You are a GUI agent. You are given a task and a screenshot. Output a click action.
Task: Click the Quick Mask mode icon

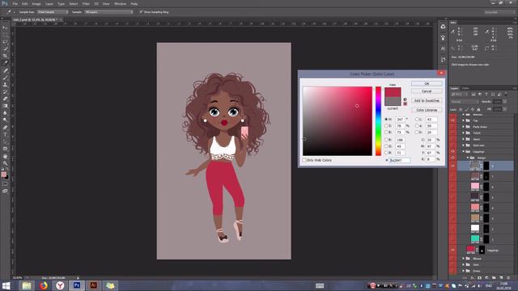click(5, 184)
